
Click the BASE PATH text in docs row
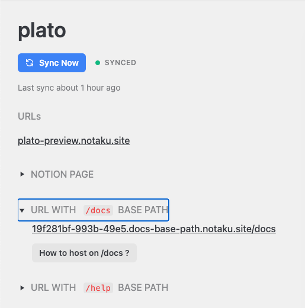coord(143,210)
